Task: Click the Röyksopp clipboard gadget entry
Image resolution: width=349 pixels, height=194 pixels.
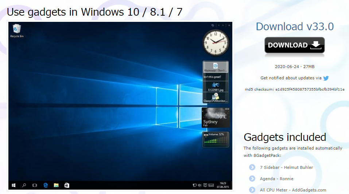Action: pyautogui.click(x=216, y=67)
